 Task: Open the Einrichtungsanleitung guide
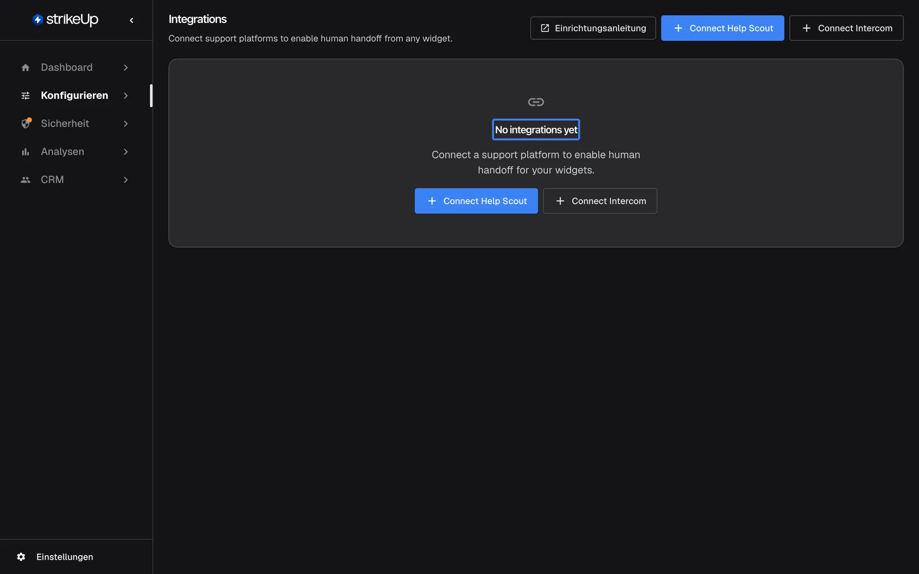coord(593,28)
